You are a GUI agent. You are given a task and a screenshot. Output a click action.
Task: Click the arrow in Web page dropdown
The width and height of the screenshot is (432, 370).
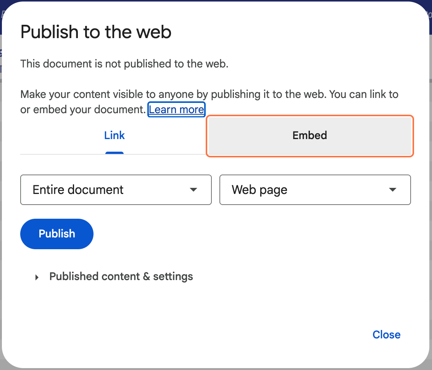(x=393, y=190)
